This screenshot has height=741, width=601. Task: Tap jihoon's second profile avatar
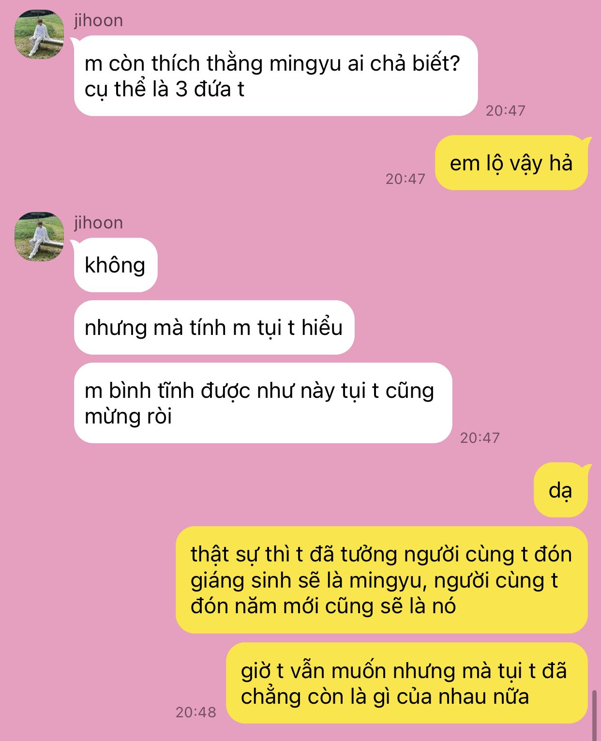click(x=39, y=236)
